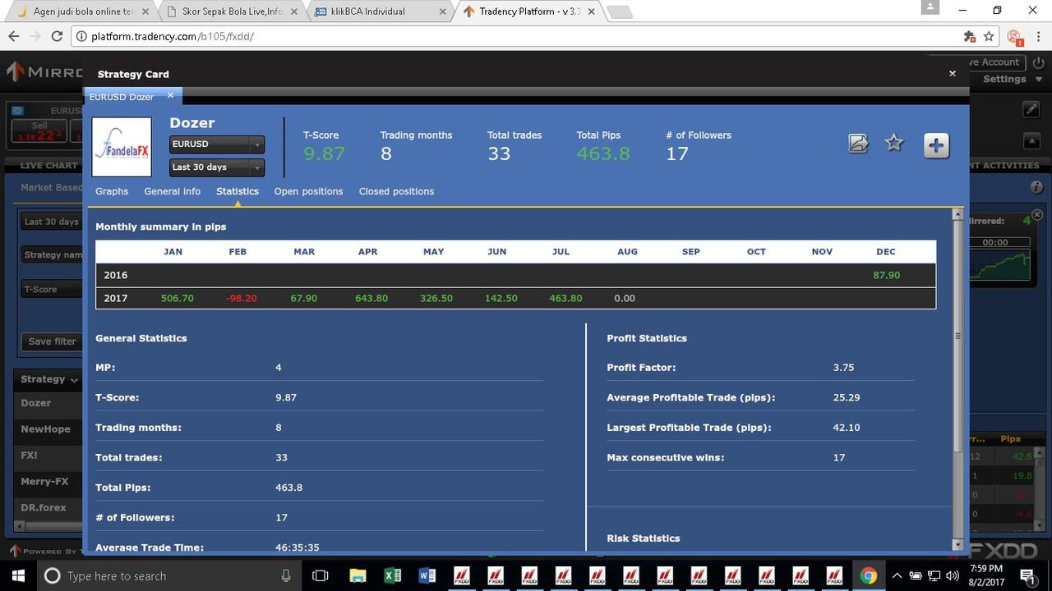This screenshot has width=1052, height=591.
Task: Click the info icon in Recent Activities panel
Action: coord(1036,186)
